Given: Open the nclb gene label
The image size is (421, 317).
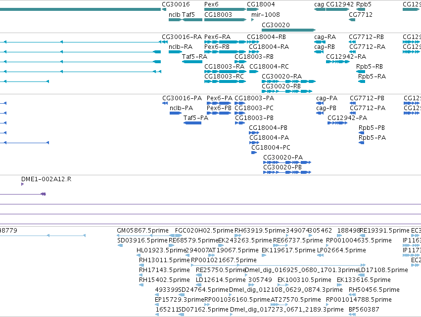Looking at the screenshot, I should tap(174, 14).
